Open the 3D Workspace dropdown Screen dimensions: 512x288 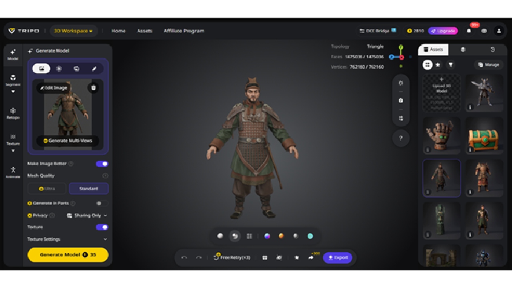74,31
